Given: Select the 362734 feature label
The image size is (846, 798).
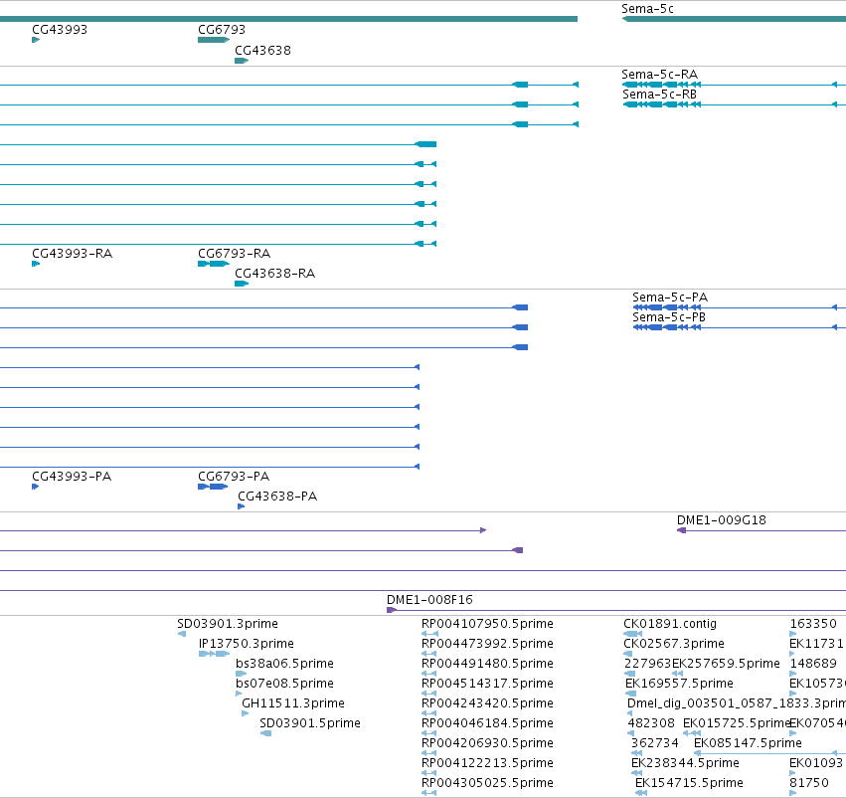Looking at the screenshot, I should tap(654, 743).
